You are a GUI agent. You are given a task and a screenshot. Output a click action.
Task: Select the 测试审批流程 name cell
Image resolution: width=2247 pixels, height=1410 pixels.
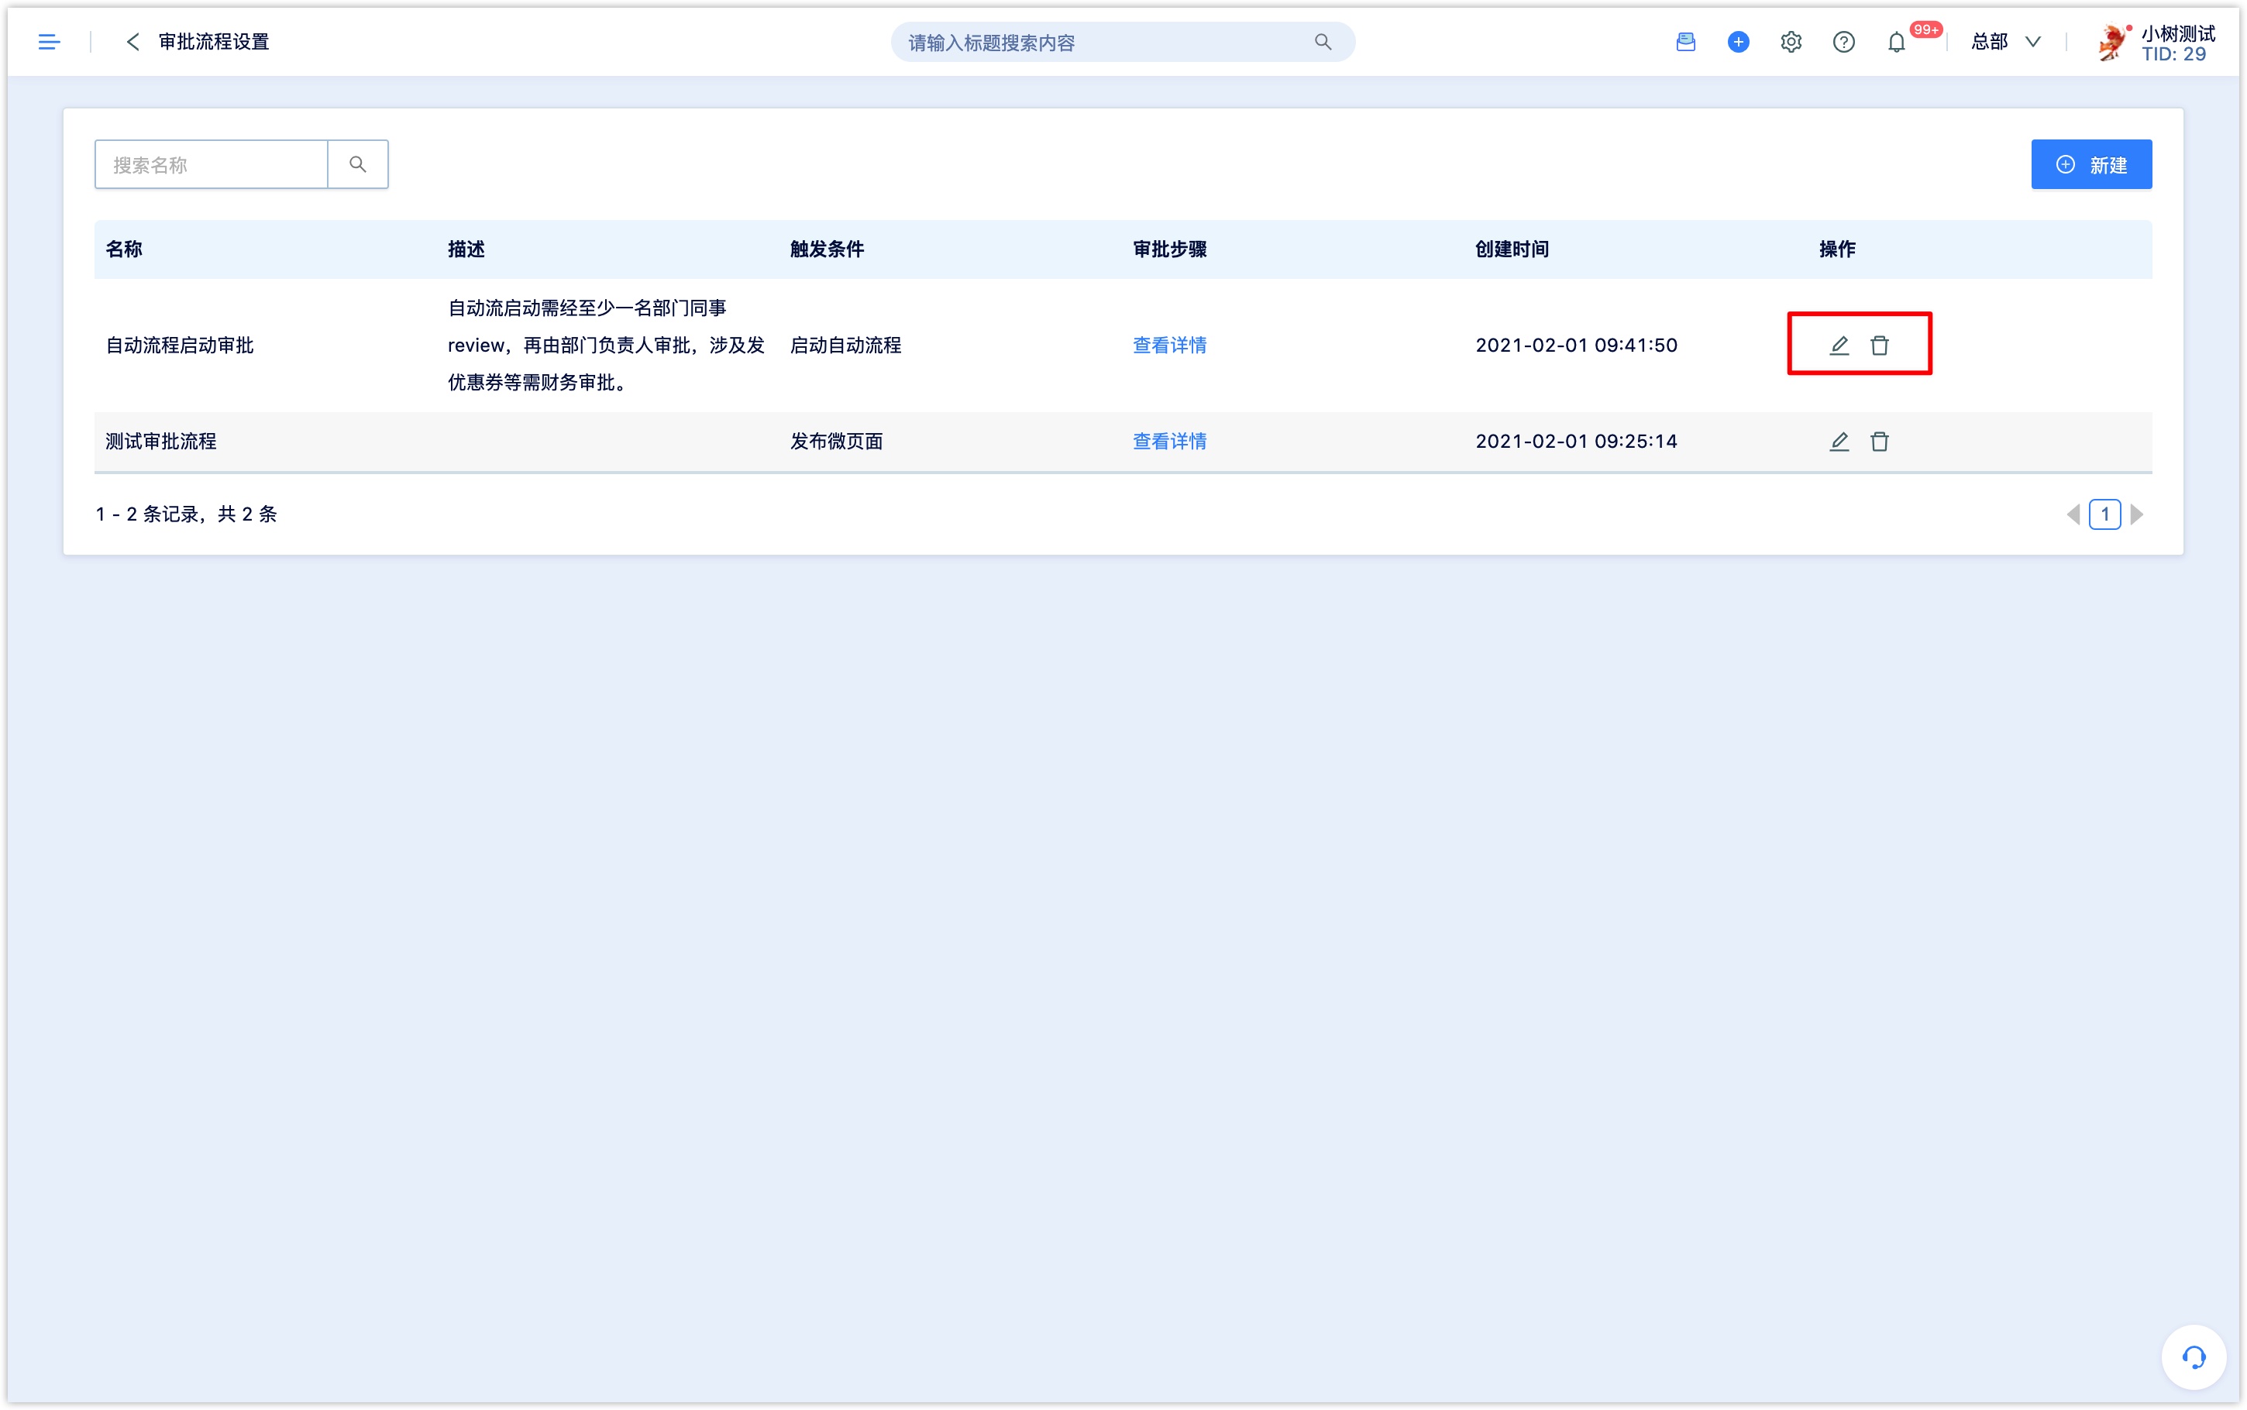[161, 441]
